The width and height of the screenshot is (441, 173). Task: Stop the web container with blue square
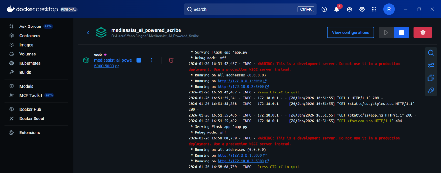139,60
